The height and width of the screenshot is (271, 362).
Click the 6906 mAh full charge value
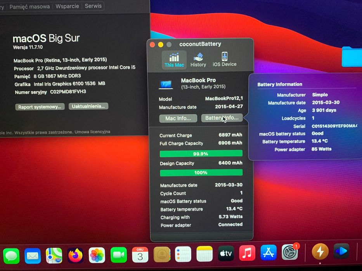[230, 142]
